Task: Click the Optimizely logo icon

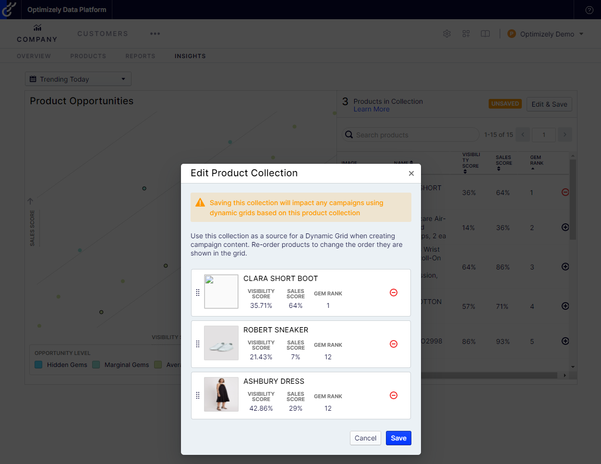Action: (x=9, y=9)
